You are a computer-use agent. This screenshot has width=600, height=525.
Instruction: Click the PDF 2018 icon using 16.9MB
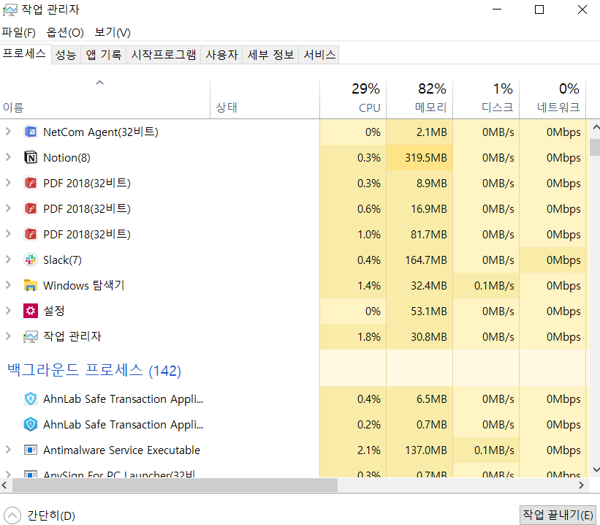(x=31, y=208)
